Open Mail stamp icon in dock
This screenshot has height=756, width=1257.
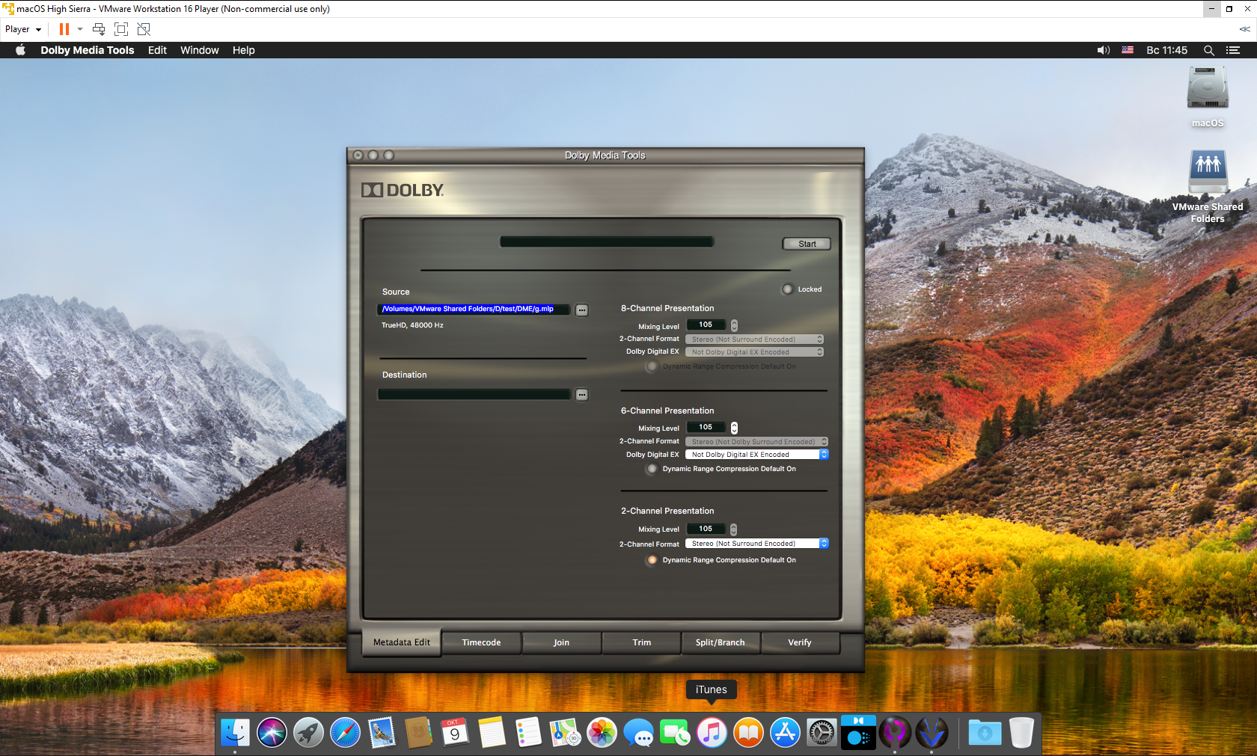point(382,733)
